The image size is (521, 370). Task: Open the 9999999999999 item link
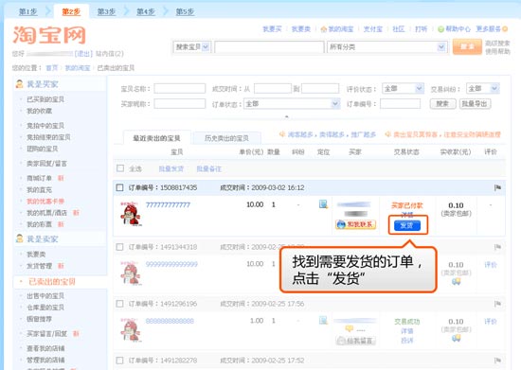click(x=171, y=264)
